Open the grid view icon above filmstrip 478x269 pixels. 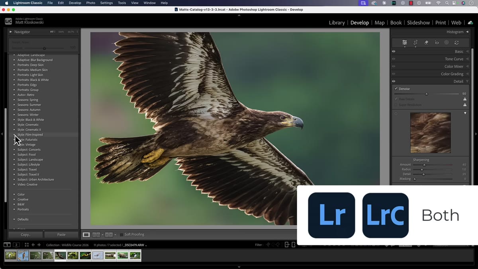coord(27,245)
